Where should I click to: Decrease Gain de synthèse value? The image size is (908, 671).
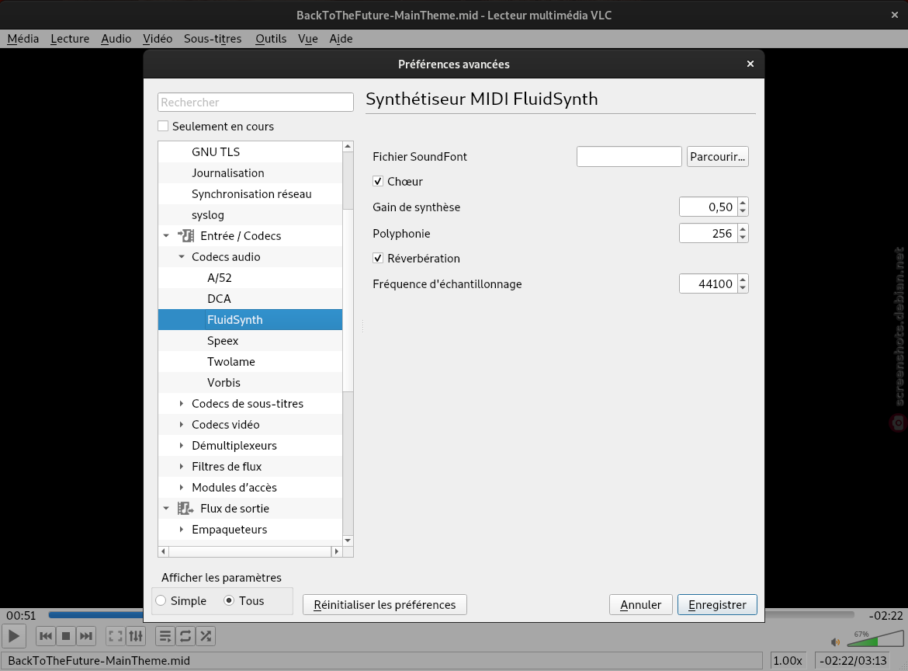pyautogui.click(x=743, y=211)
